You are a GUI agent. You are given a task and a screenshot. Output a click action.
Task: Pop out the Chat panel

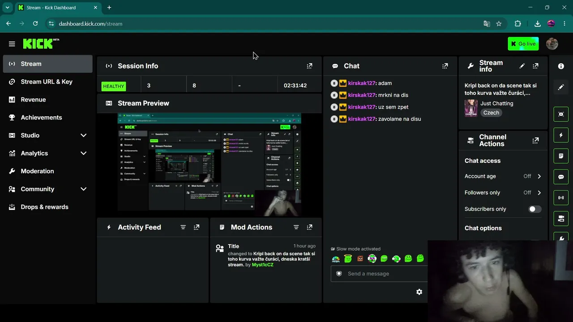click(x=445, y=66)
